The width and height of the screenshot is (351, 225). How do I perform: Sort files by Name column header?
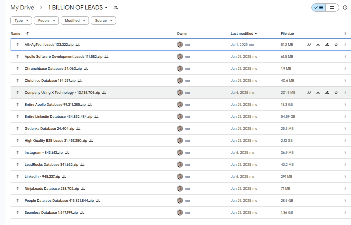pyautogui.click(x=16, y=33)
